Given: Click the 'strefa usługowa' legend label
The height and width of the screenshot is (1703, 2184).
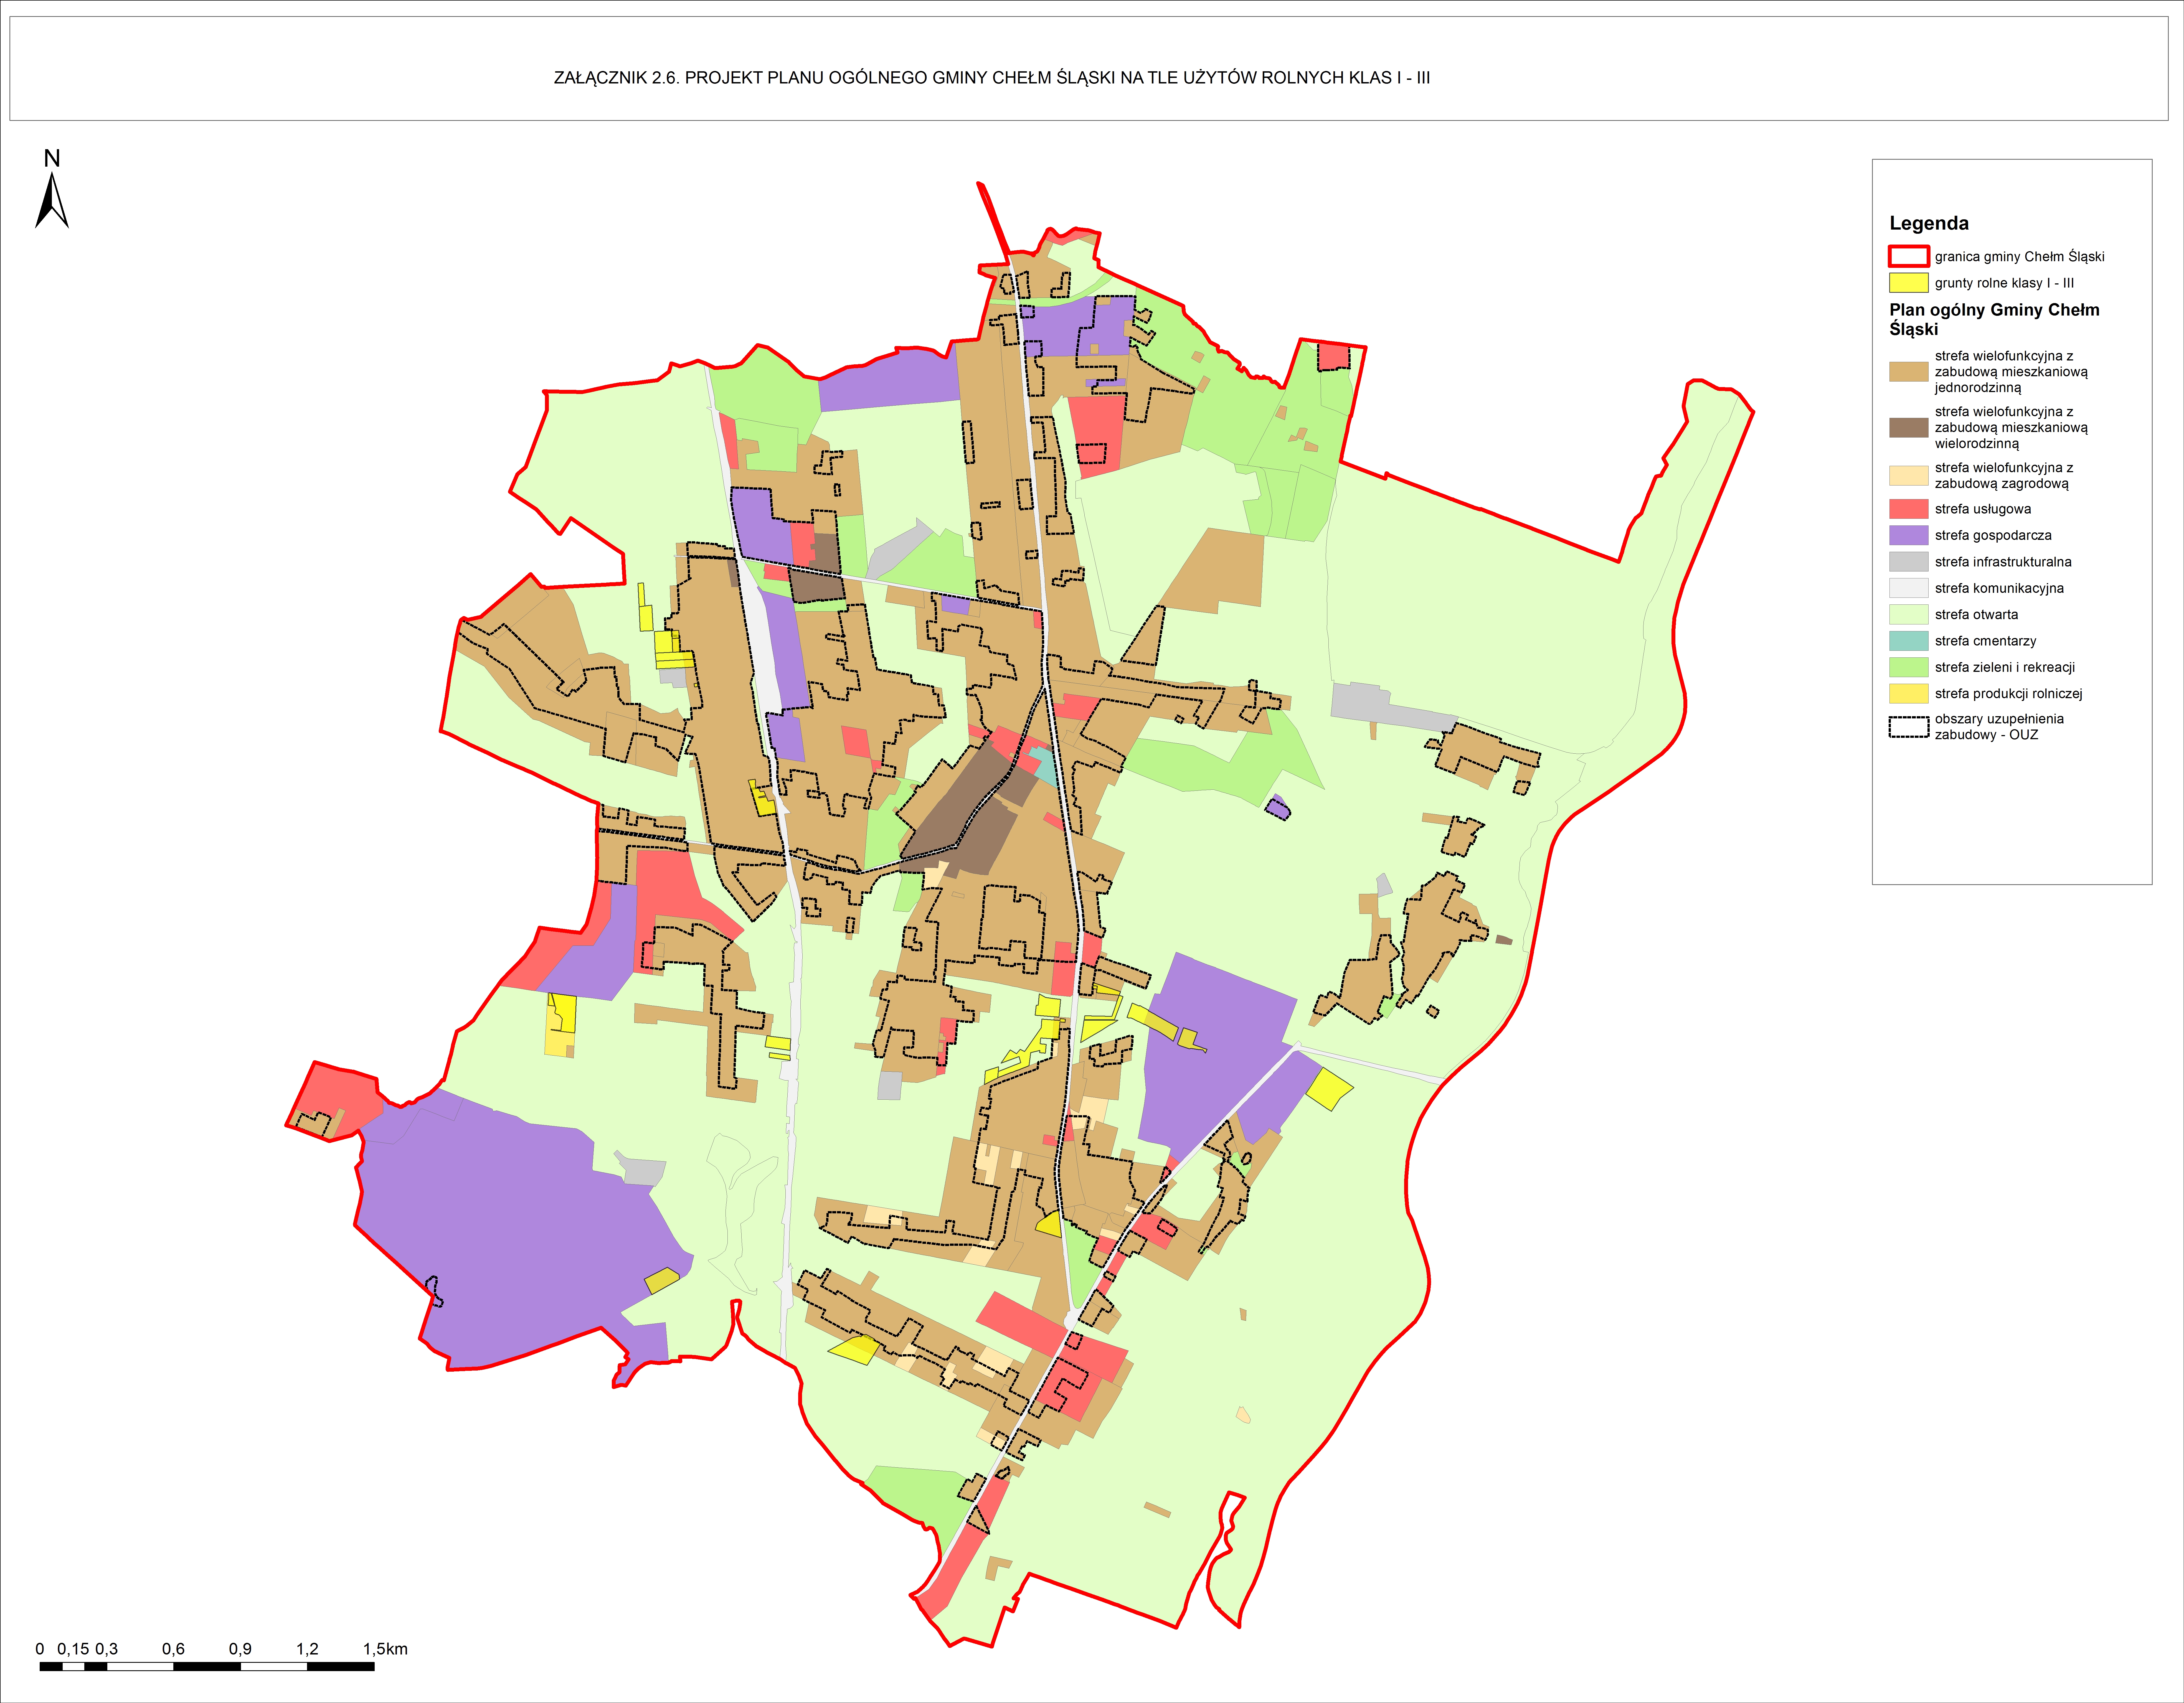Looking at the screenshot, I should [x=1983, y=509].
